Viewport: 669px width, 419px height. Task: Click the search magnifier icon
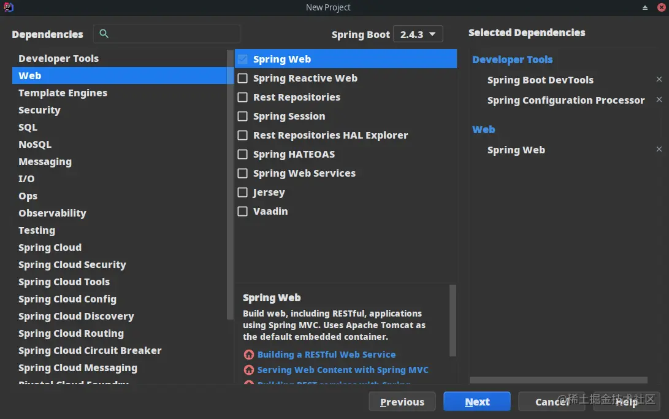(104, 33)
